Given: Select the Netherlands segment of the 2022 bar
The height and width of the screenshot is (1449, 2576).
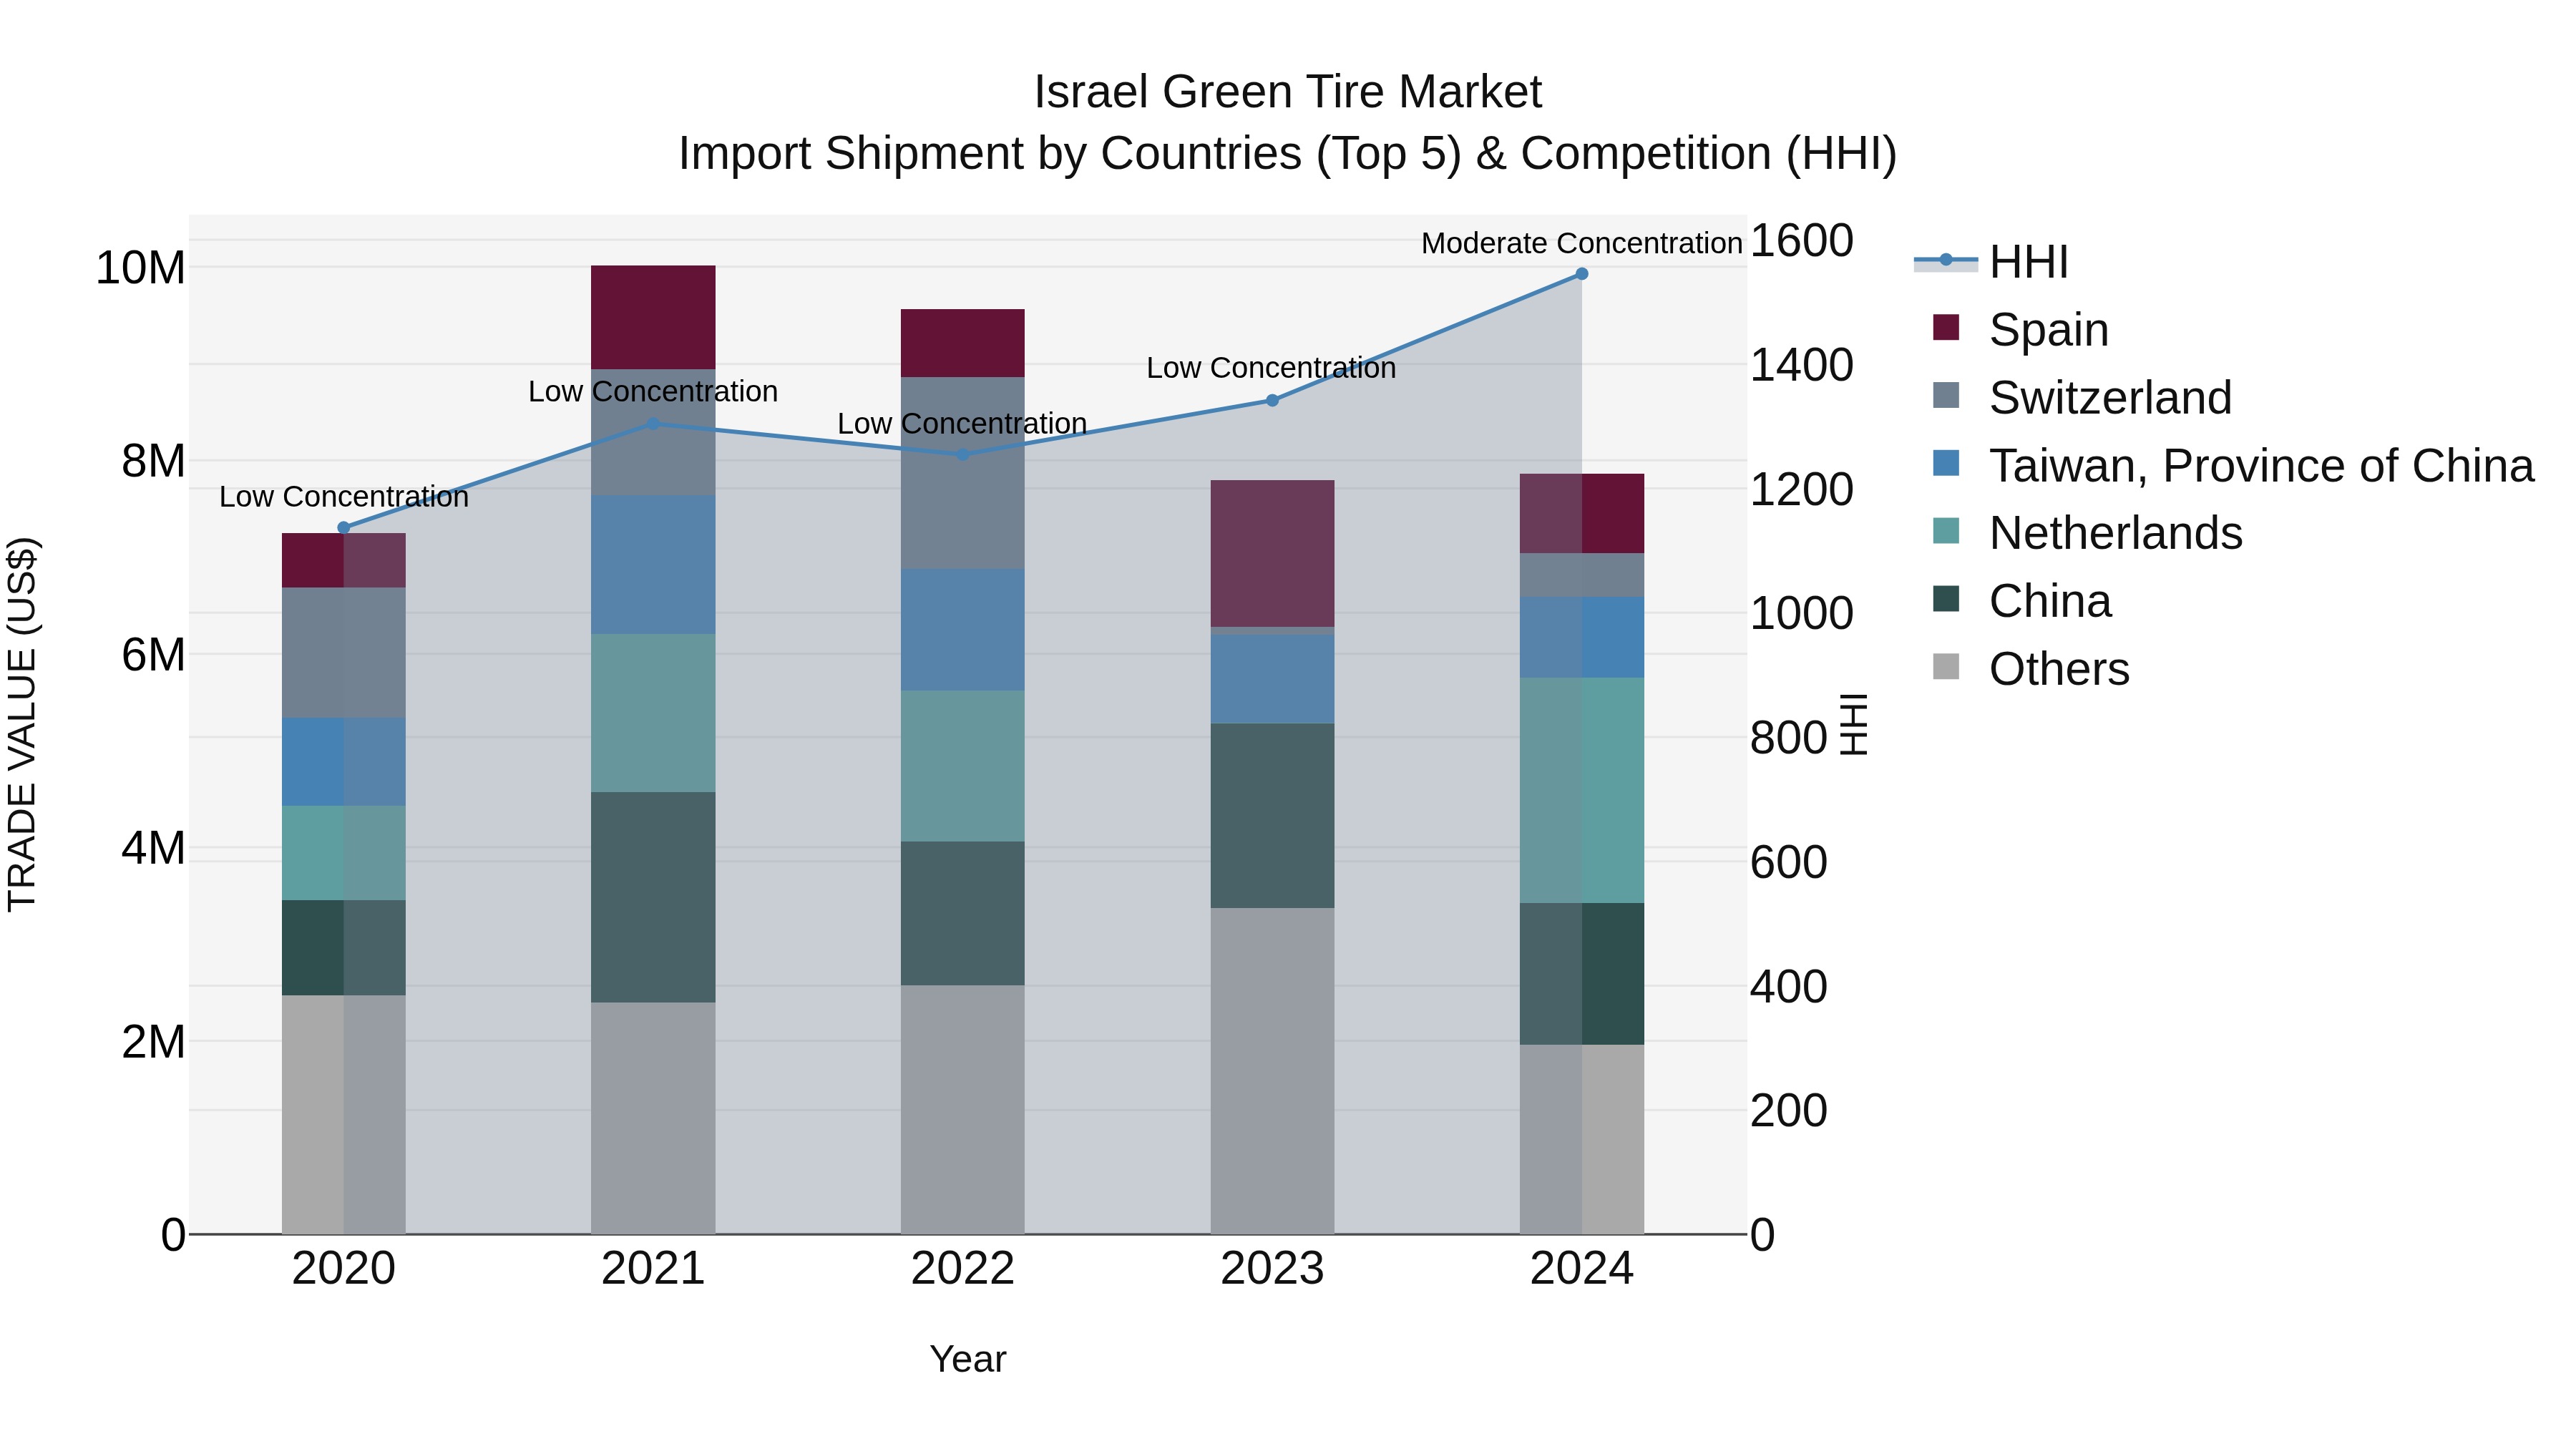Looking at the screenshot, I should tap(963, 766).
